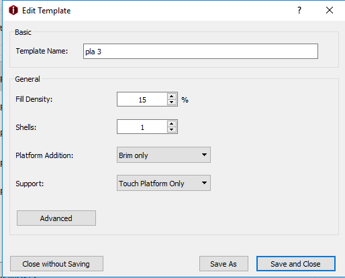Click the Template Name label
The image size is (345, 278).
tap(42, 51)
